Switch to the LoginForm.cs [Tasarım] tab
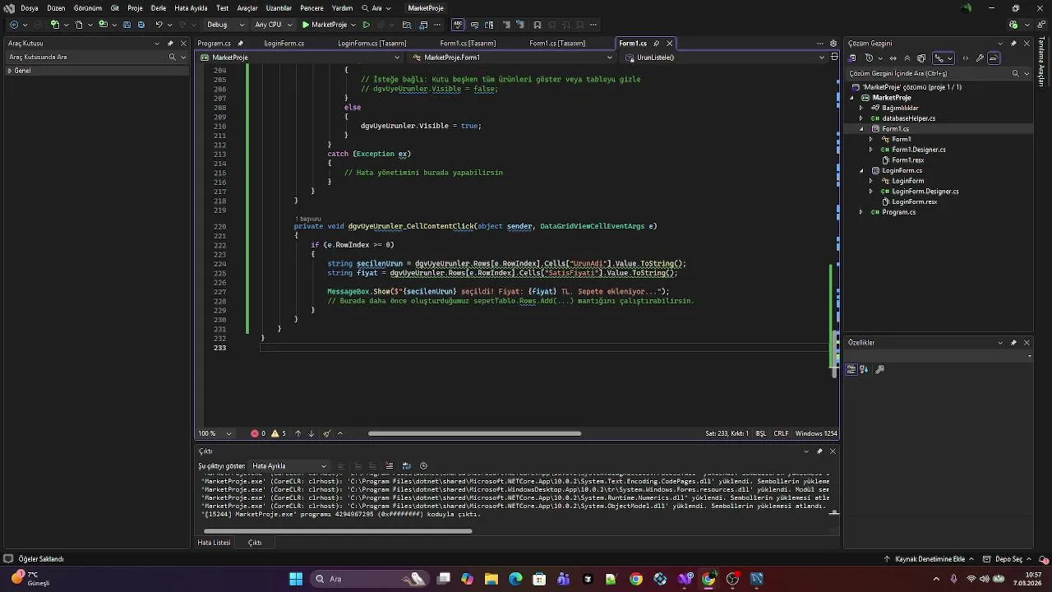Screen dimensions: 1052x592 pyautogui.click(x=371, y=43)
